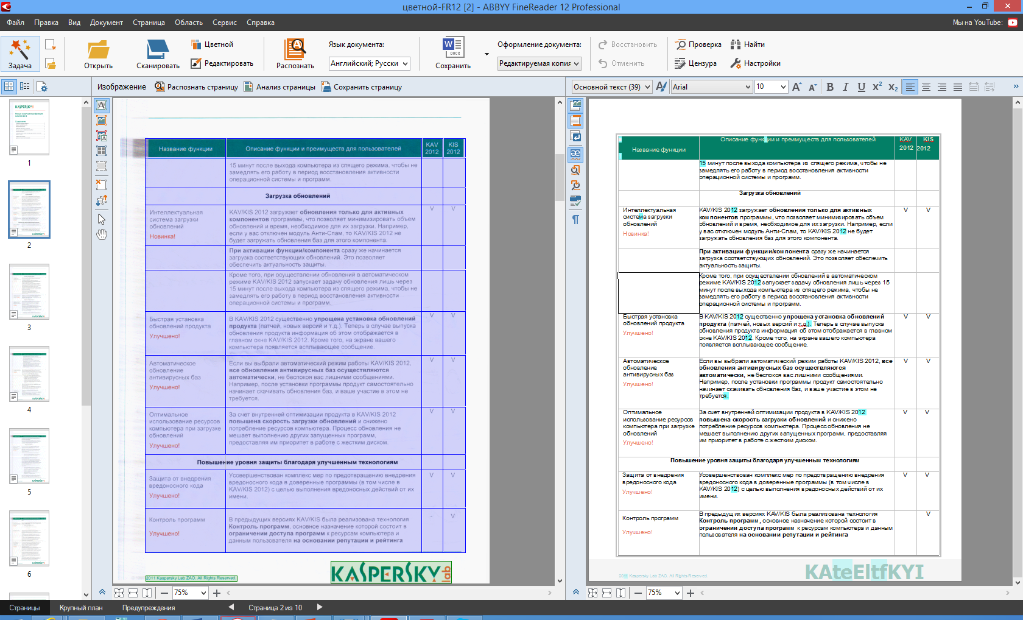Open the Arial font dropdown
The image size is (1023, 620).
click(712, 87)
